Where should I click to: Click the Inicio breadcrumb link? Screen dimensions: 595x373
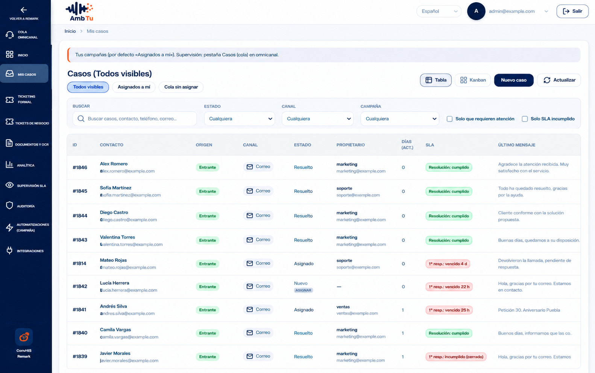pyautogui.click(x=70, y=31)
